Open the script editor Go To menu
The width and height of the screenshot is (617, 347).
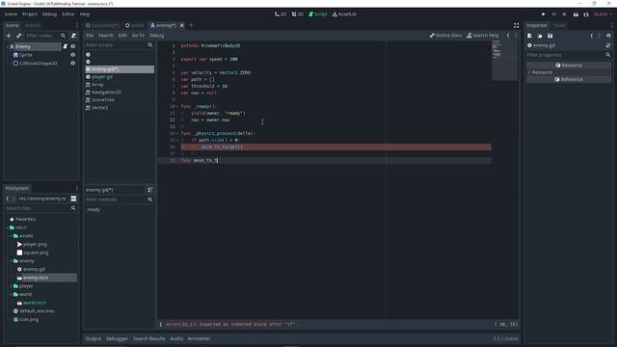point(138,36)
